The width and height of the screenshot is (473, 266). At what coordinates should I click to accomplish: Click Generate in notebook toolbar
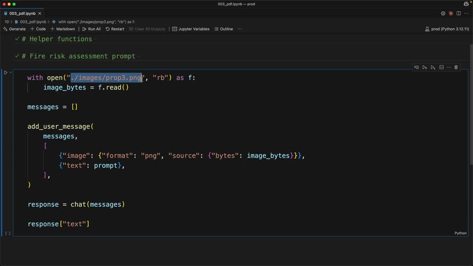(14, 29)
